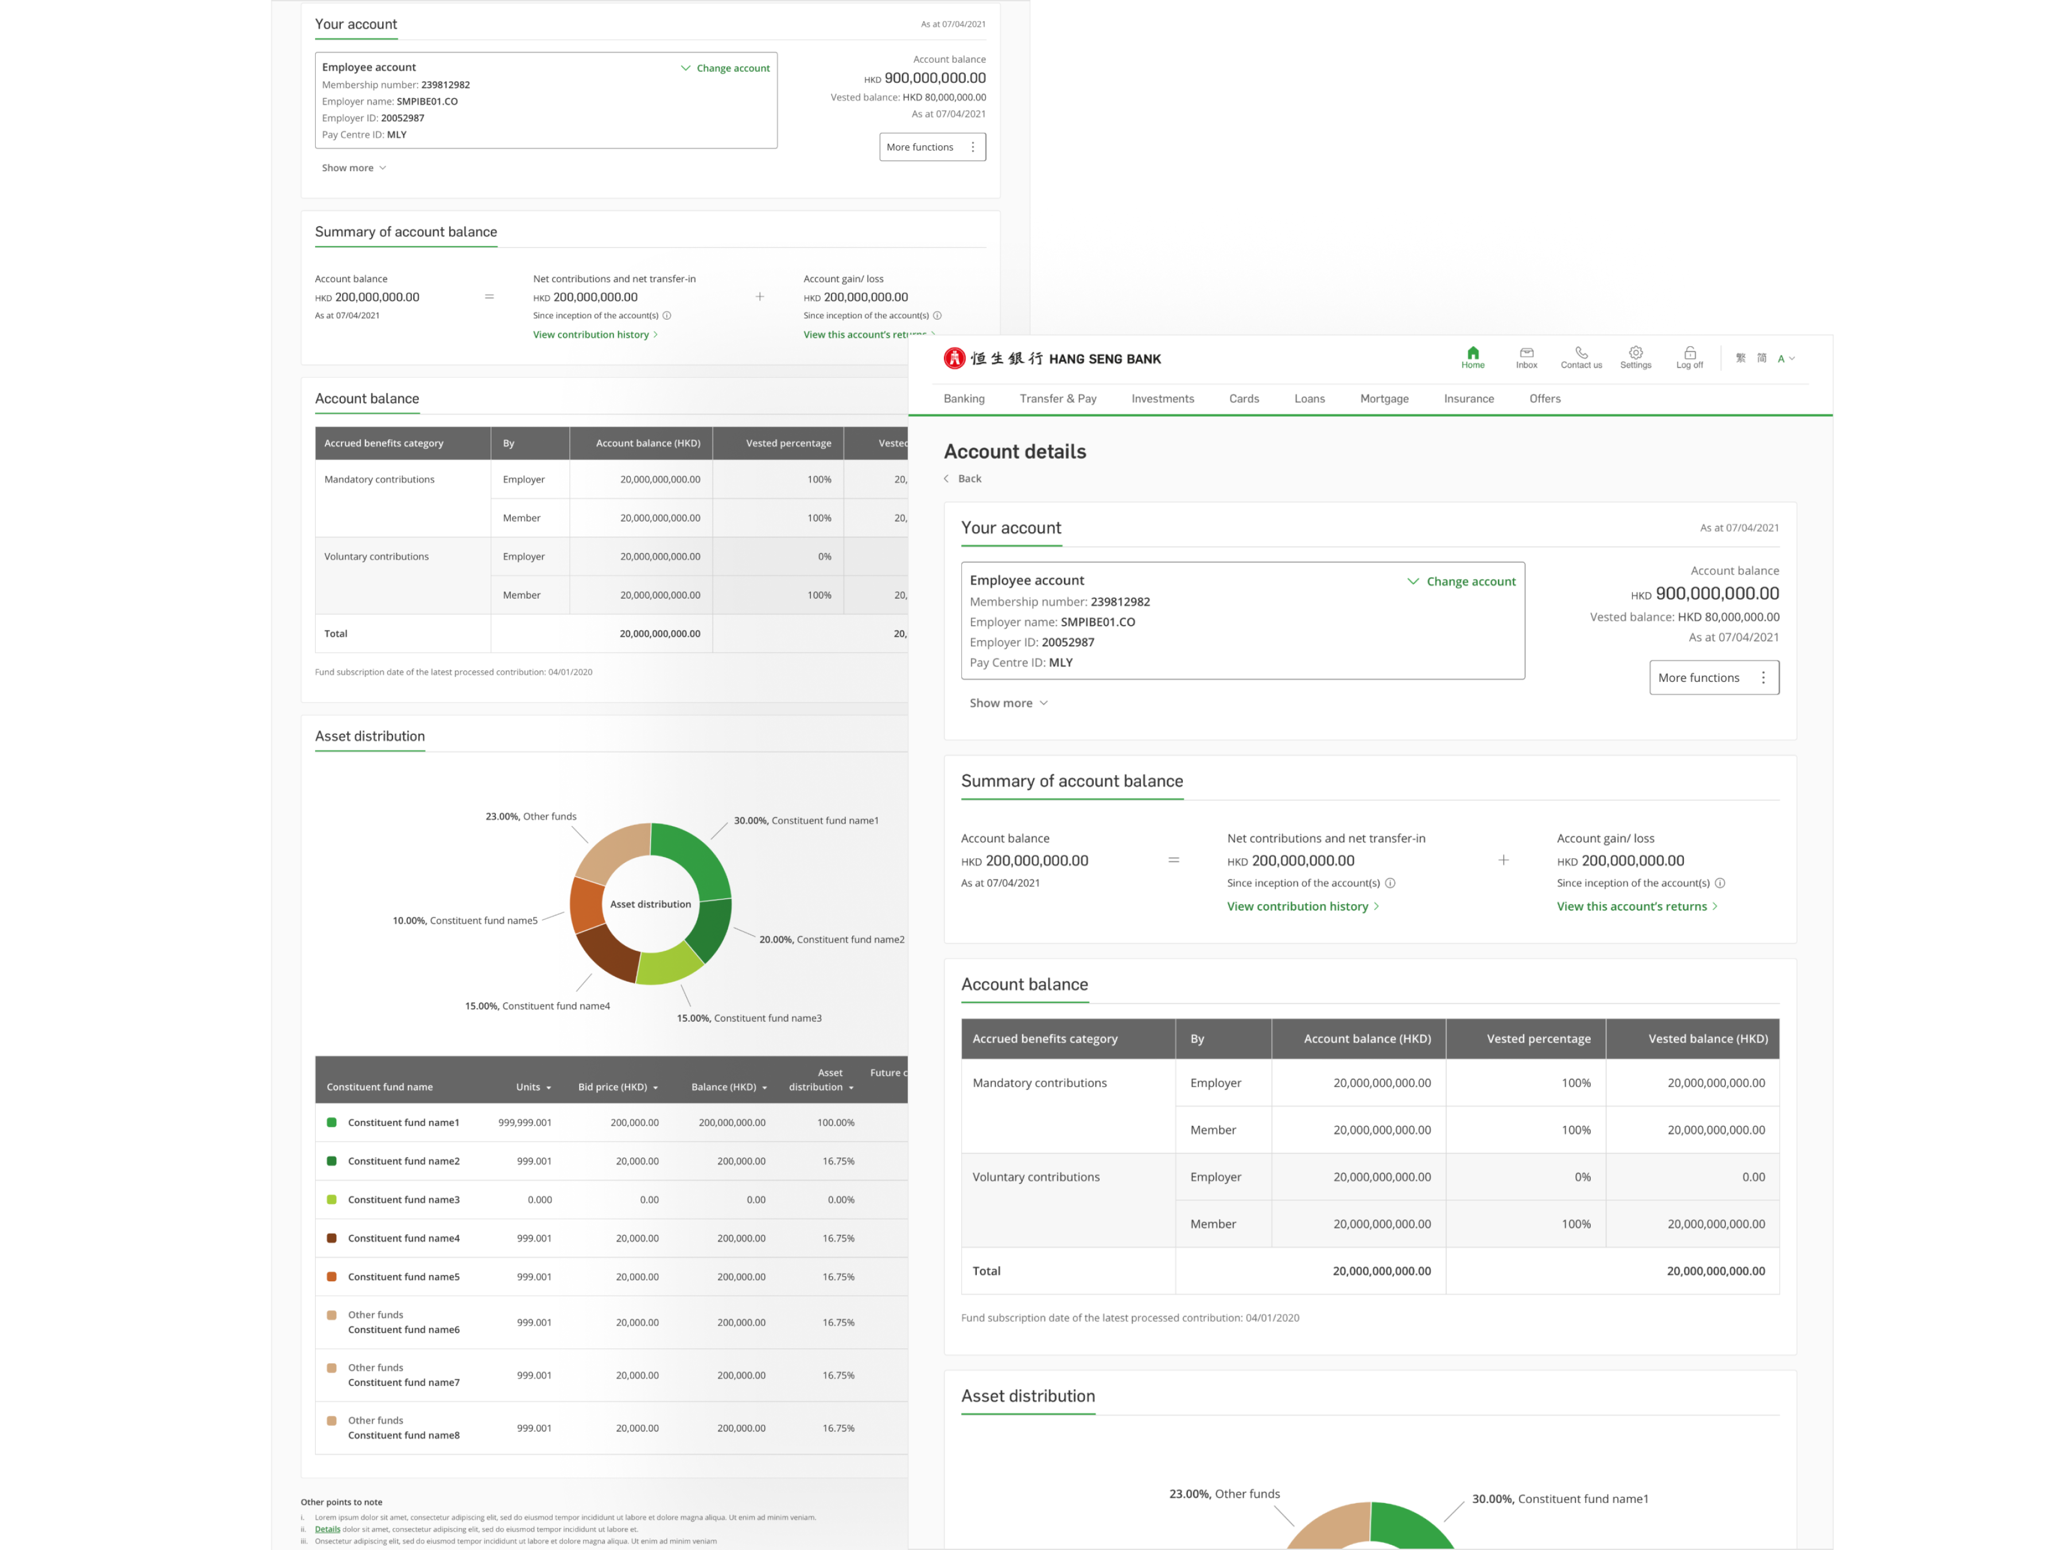
Task: Switch language to Simplified Chinese 简
Action: point(1761,359)
